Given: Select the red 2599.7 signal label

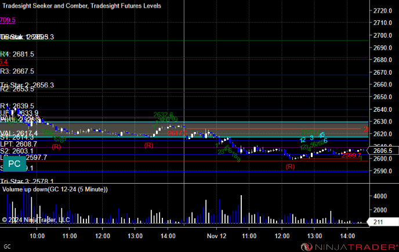Looking at the screenshot, I should tap(351, 155).
